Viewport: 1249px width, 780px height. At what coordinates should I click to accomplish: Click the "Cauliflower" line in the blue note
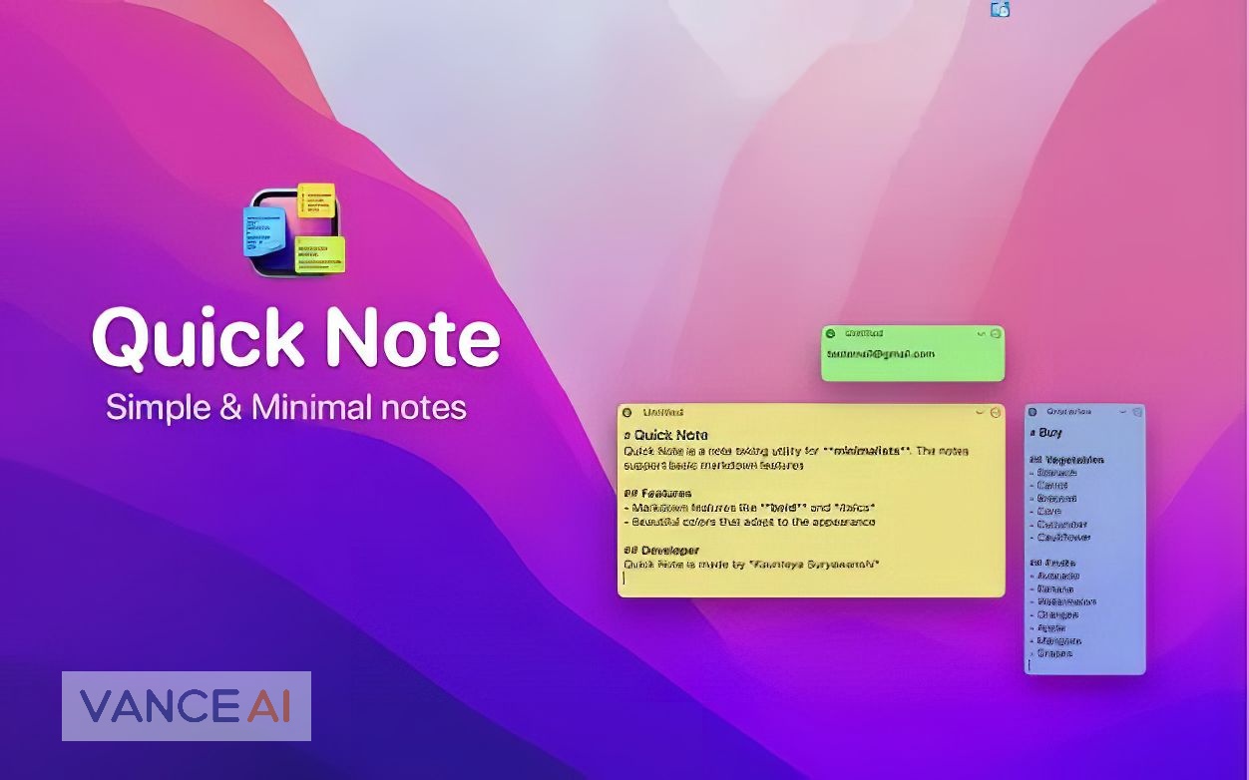[x=1060, y=537]
